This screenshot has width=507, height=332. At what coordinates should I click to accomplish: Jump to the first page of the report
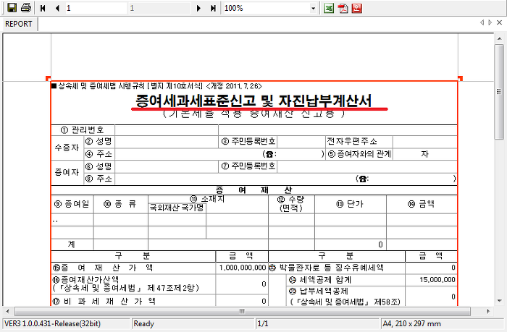pos(43,8)
